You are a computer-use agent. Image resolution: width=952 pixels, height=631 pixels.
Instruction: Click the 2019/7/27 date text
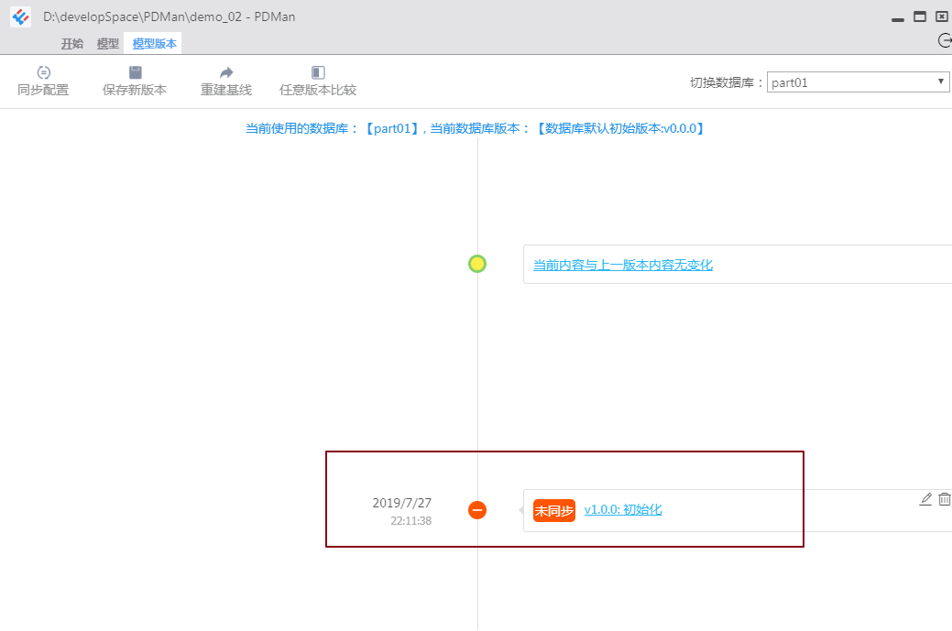coord(402,503)
